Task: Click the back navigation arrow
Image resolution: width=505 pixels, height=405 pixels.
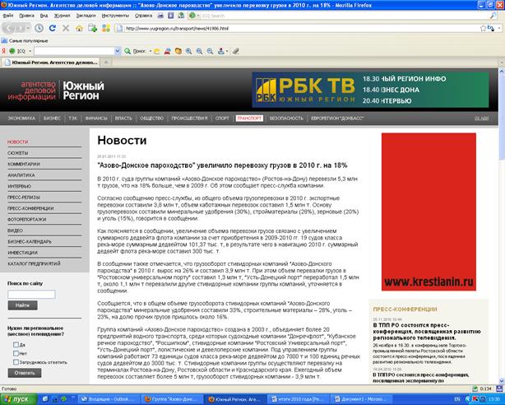Action: 9,28
